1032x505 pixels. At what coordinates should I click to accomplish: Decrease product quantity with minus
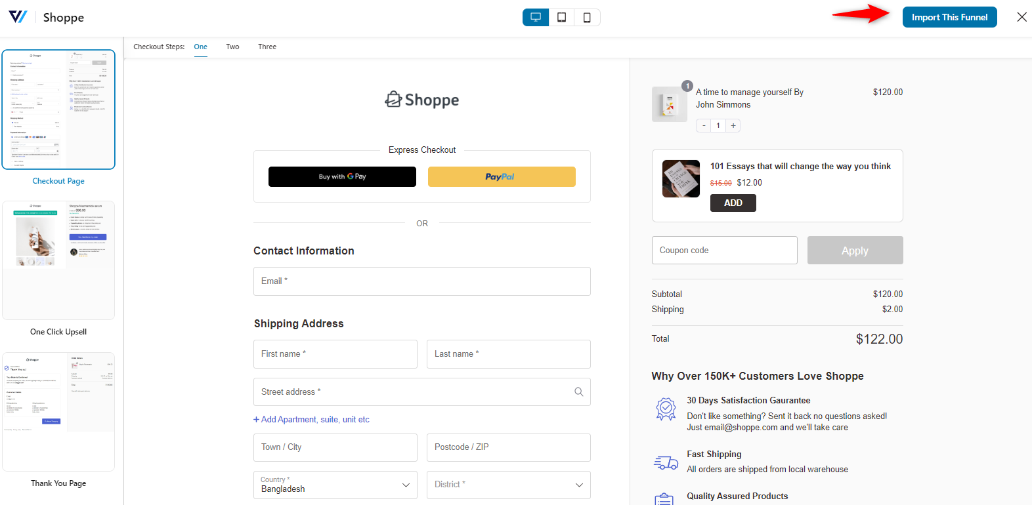(x=704, y=125)
